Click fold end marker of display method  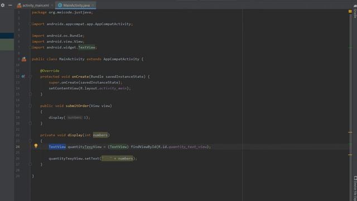(30, 164)
